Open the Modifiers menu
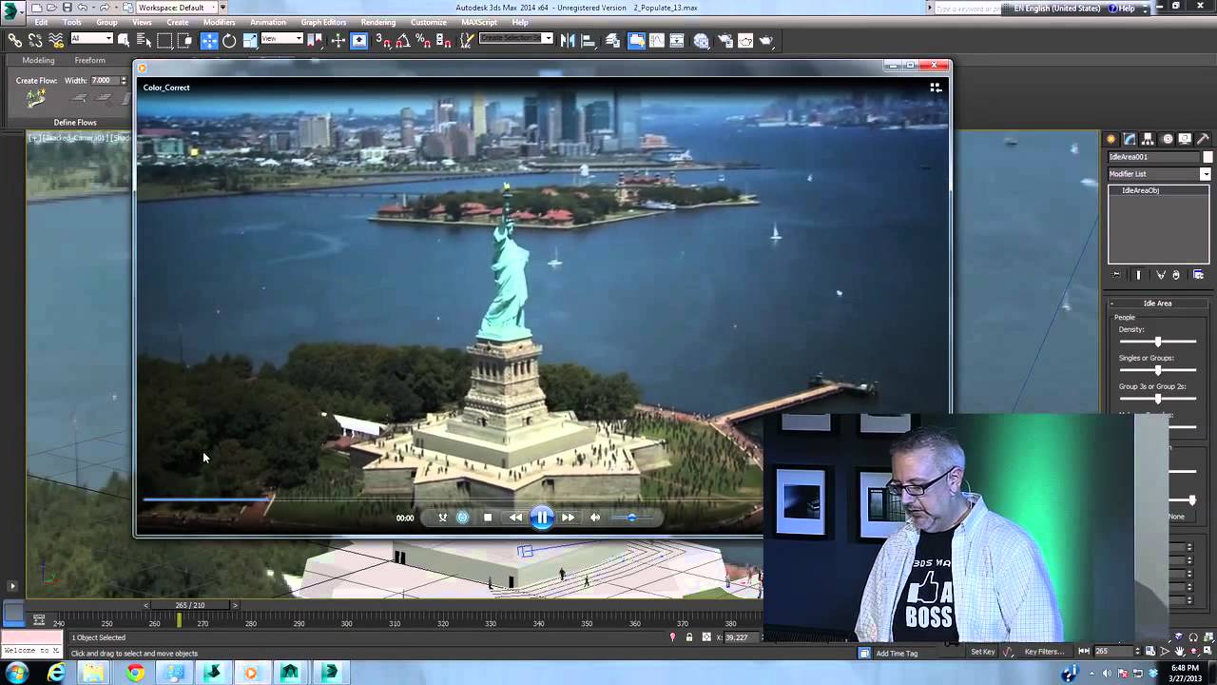Screen dimensions: 1217x685 (219, 22)
